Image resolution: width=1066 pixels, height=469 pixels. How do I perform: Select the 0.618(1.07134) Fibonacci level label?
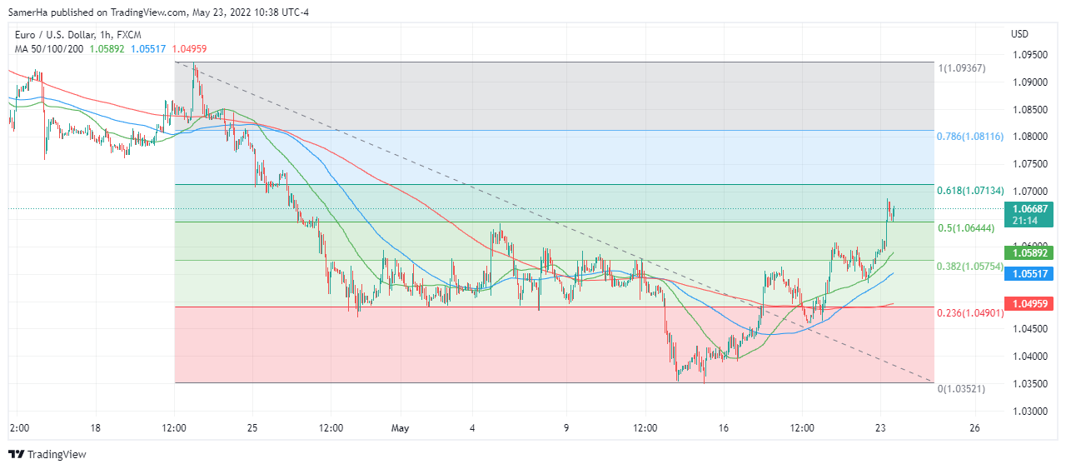pos(970,191)
